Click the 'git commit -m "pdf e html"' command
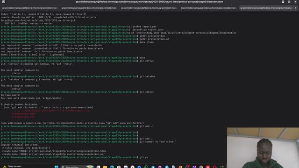This screenshot has width=299, height=168. (158, 142)
